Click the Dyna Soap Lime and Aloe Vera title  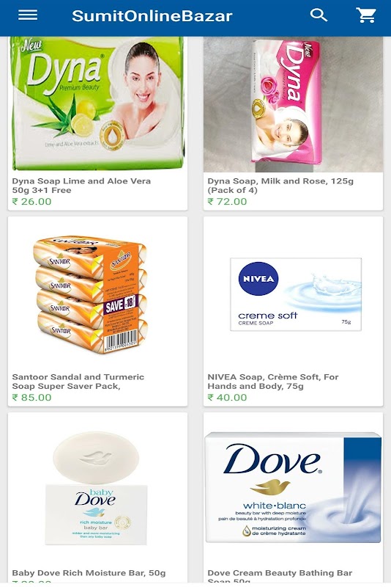(x=81, y=186)
